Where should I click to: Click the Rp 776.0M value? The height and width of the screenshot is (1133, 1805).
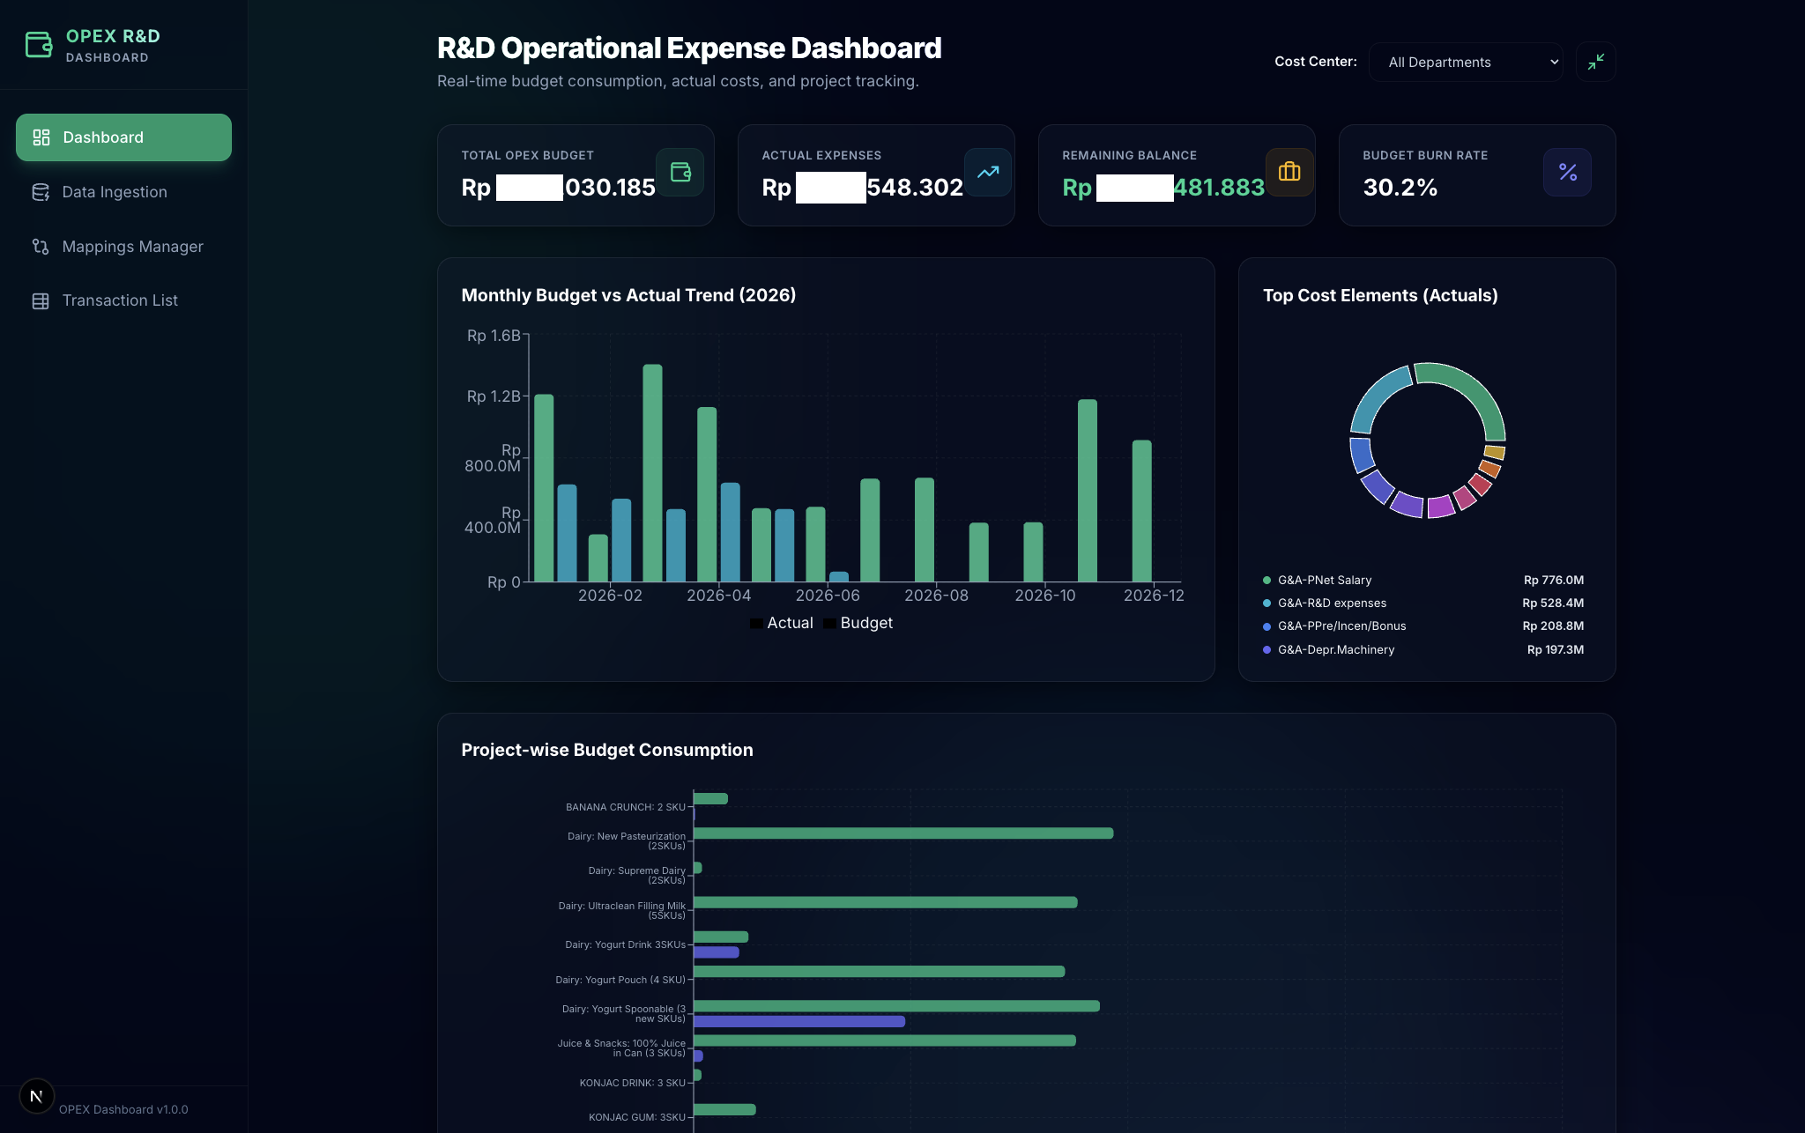tap(1553, 580)
